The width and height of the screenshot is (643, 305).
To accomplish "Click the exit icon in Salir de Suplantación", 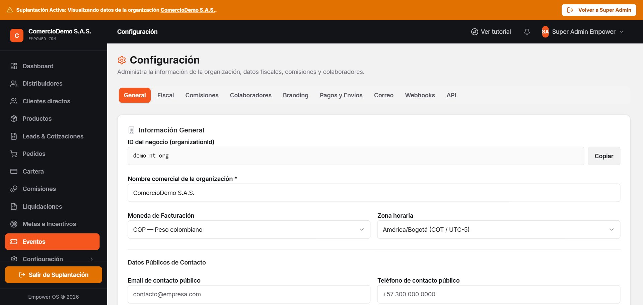I will click(x=22, y=275).
